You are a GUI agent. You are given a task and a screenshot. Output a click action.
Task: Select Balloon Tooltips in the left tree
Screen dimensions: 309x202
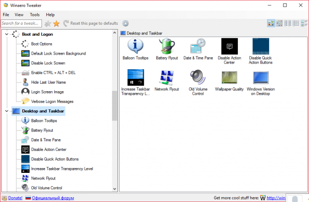pos(44,121)
